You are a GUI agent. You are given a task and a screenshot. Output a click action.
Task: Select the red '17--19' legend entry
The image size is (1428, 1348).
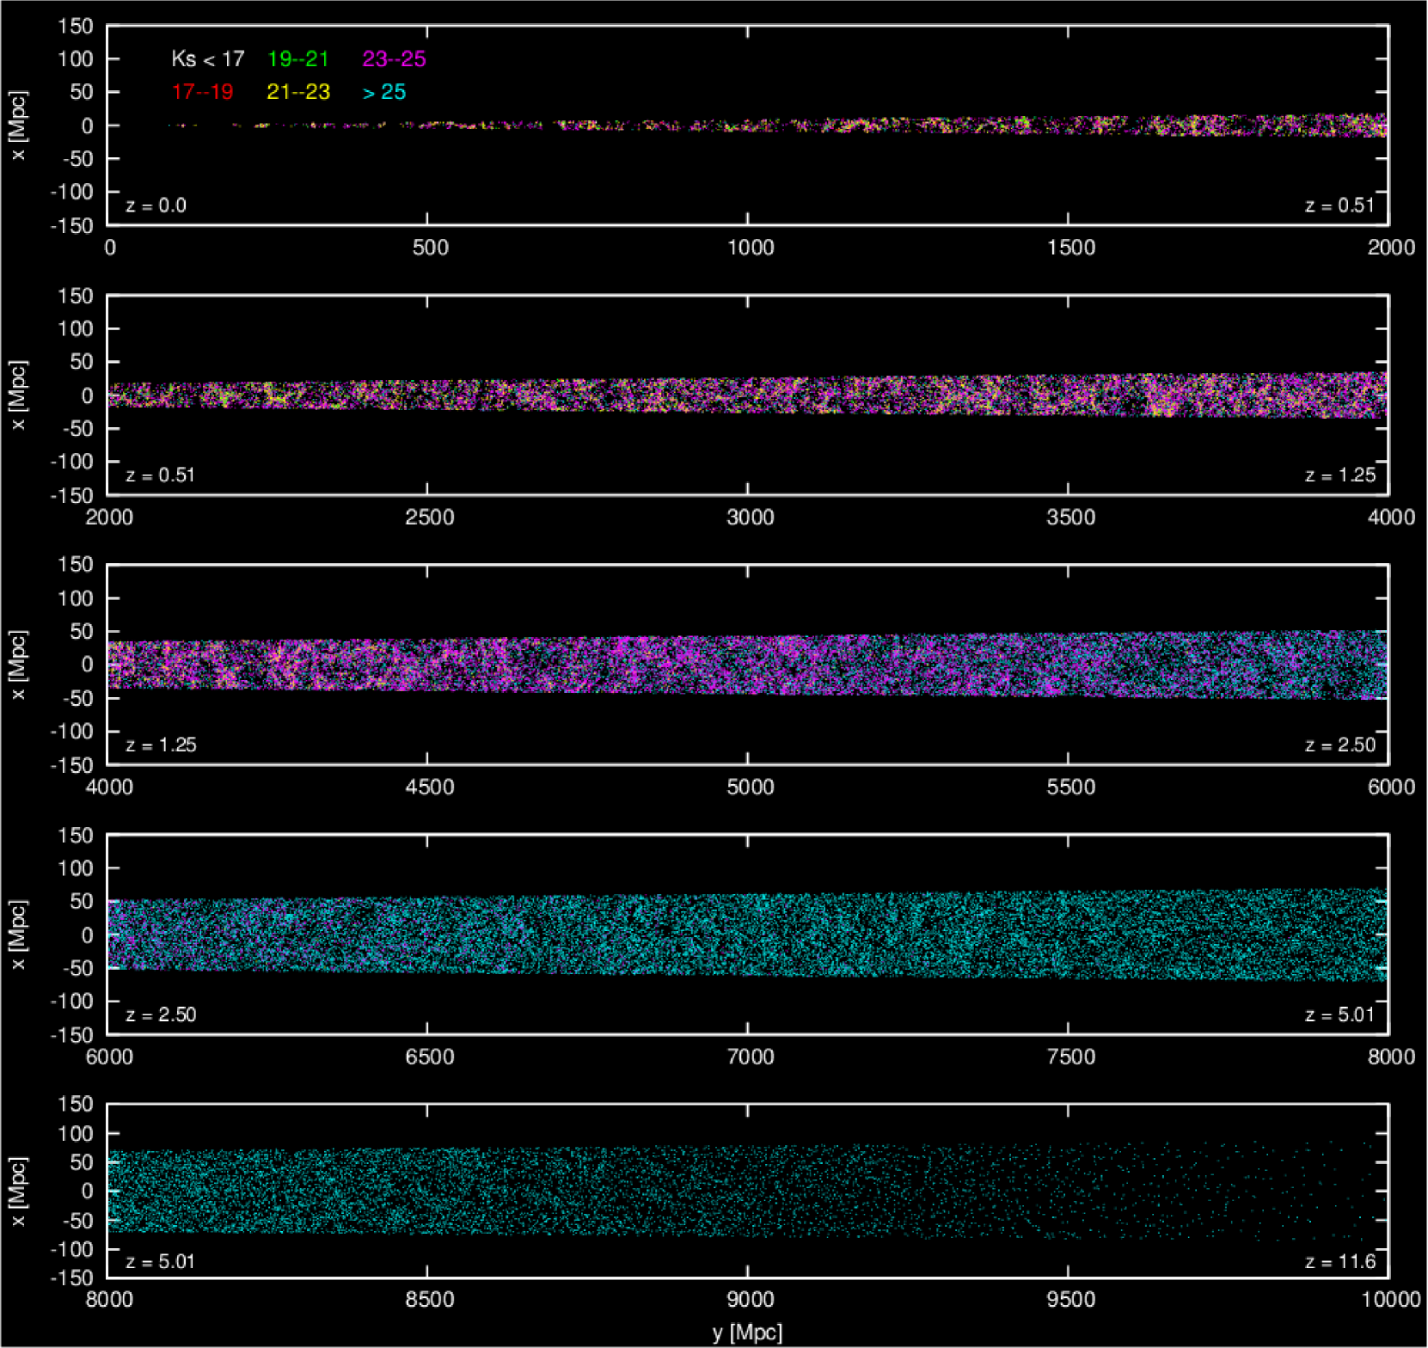203,92
